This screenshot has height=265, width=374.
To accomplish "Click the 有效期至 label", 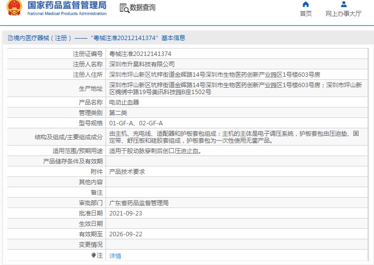I will coord(91,234).
